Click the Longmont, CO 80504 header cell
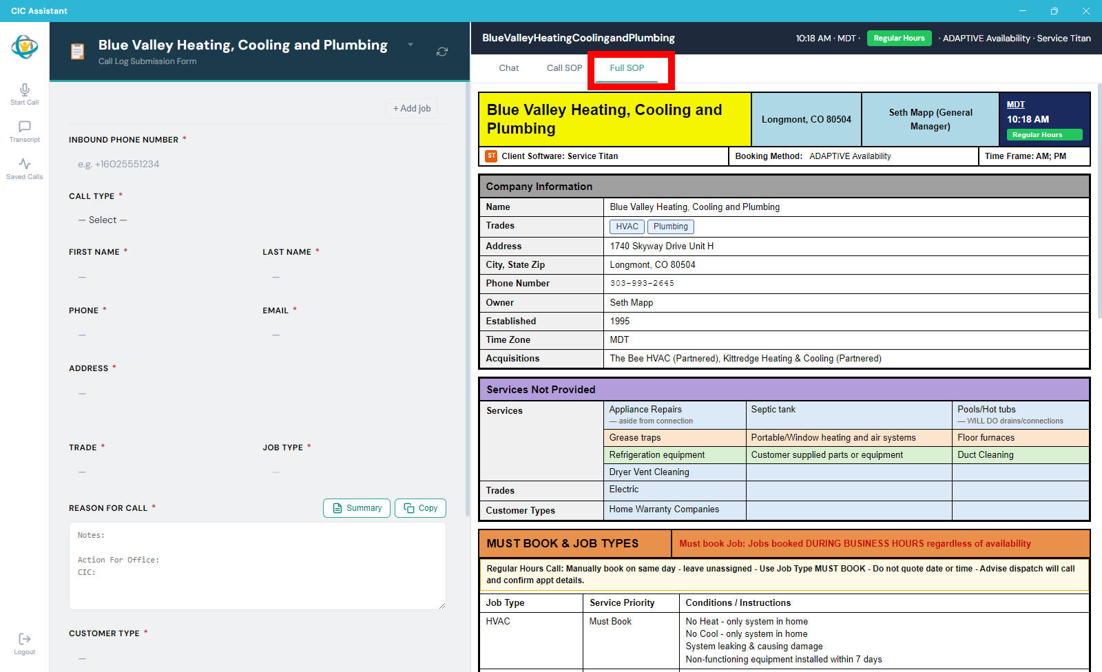1102x672 pixels. pyautogui.click(x=806, y=120)
